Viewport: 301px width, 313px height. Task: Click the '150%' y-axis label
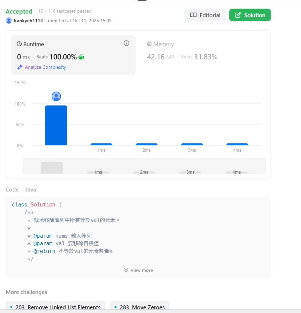coord(20,83)
